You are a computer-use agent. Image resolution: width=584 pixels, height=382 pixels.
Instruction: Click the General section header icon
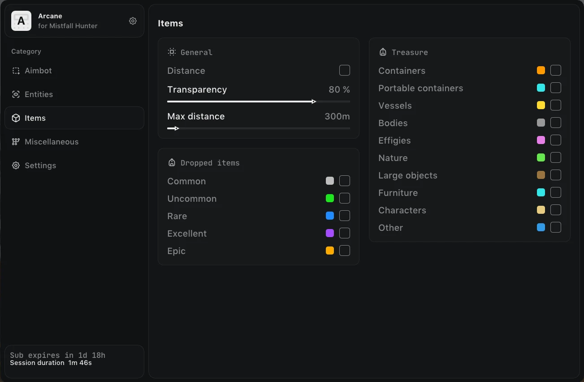(x=172, y=52)
